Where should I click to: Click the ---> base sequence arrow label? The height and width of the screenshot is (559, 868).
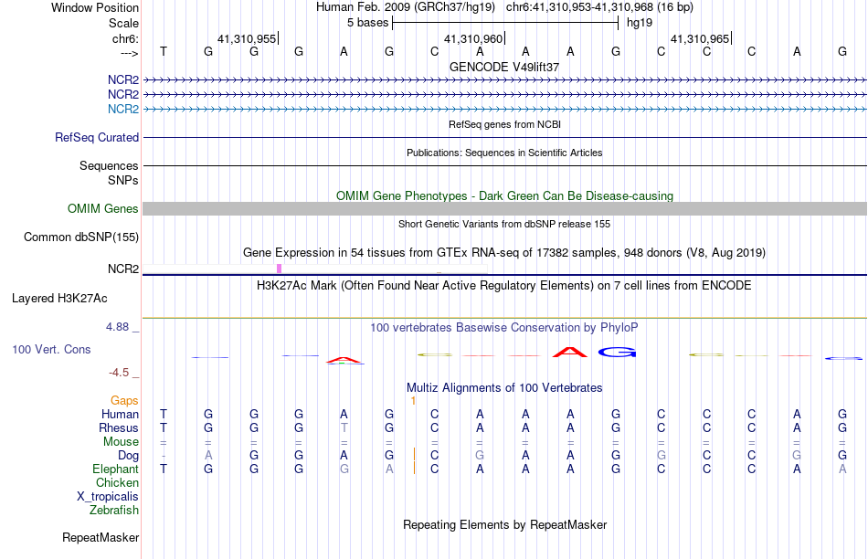tap(129, 53)
